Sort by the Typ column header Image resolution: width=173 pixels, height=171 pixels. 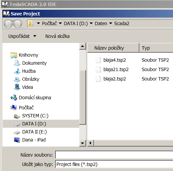point(156,48)
